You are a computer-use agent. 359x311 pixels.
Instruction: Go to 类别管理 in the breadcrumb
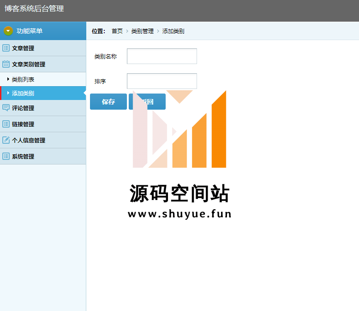coord(143,31)
